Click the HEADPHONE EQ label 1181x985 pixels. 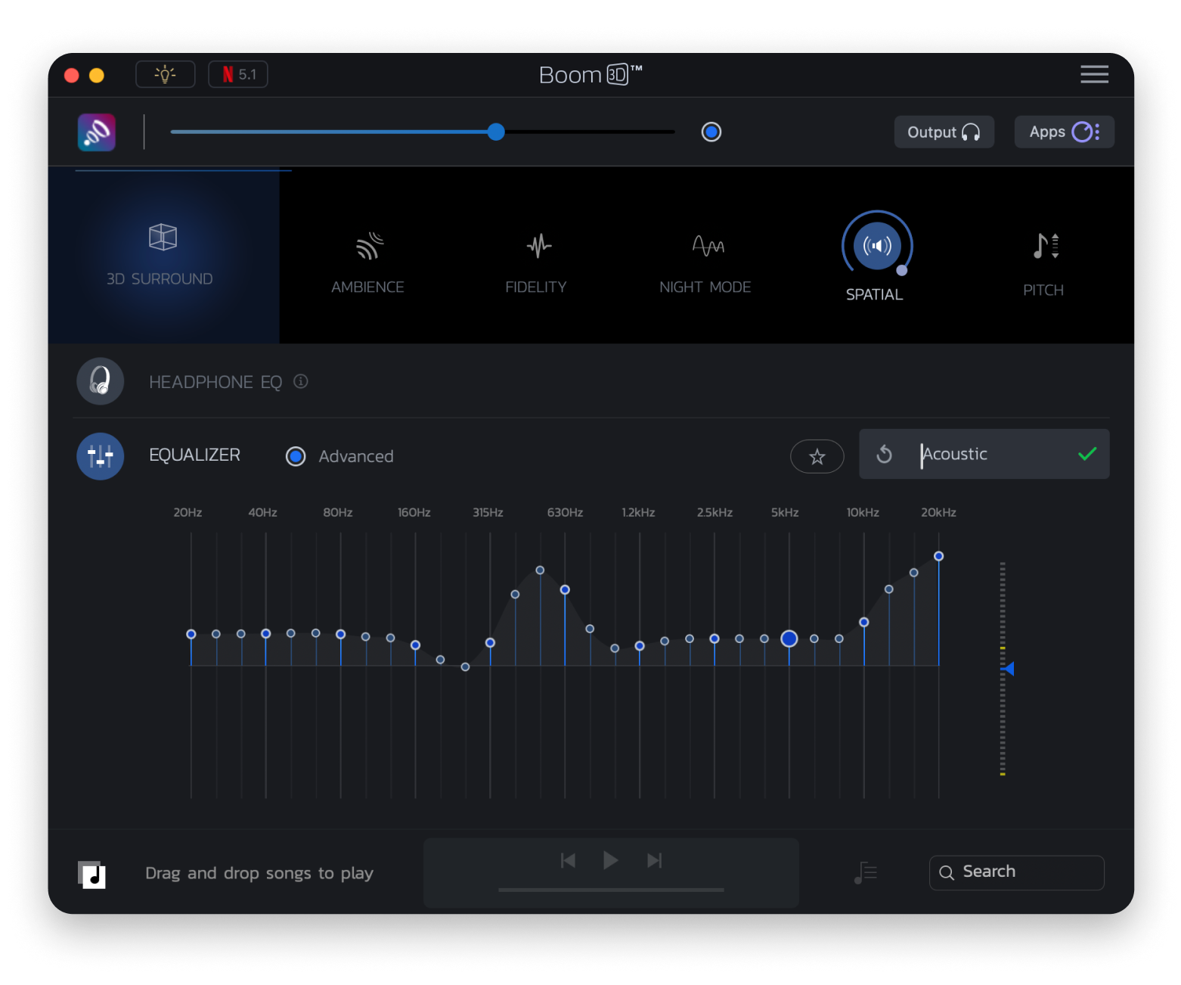215,382
